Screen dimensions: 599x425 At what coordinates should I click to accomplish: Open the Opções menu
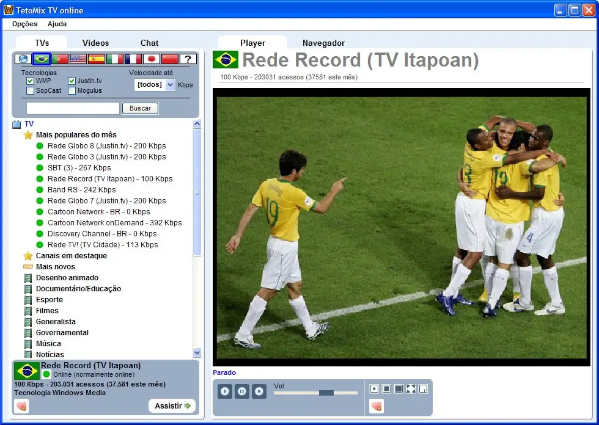[x=25, y=24]
